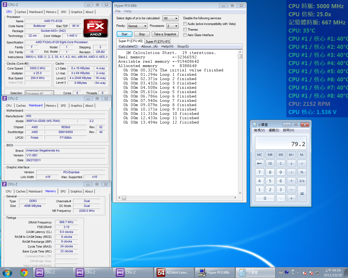Viewport: 348px width, 278px height.
Task: Click the calculator 1/x button
Action: 302,181
